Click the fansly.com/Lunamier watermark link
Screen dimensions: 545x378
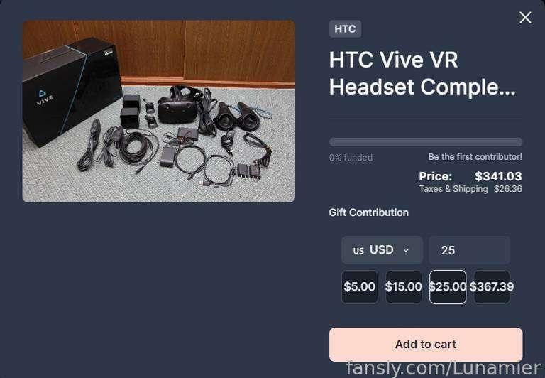pyautogui.click(x=444, y=368)
